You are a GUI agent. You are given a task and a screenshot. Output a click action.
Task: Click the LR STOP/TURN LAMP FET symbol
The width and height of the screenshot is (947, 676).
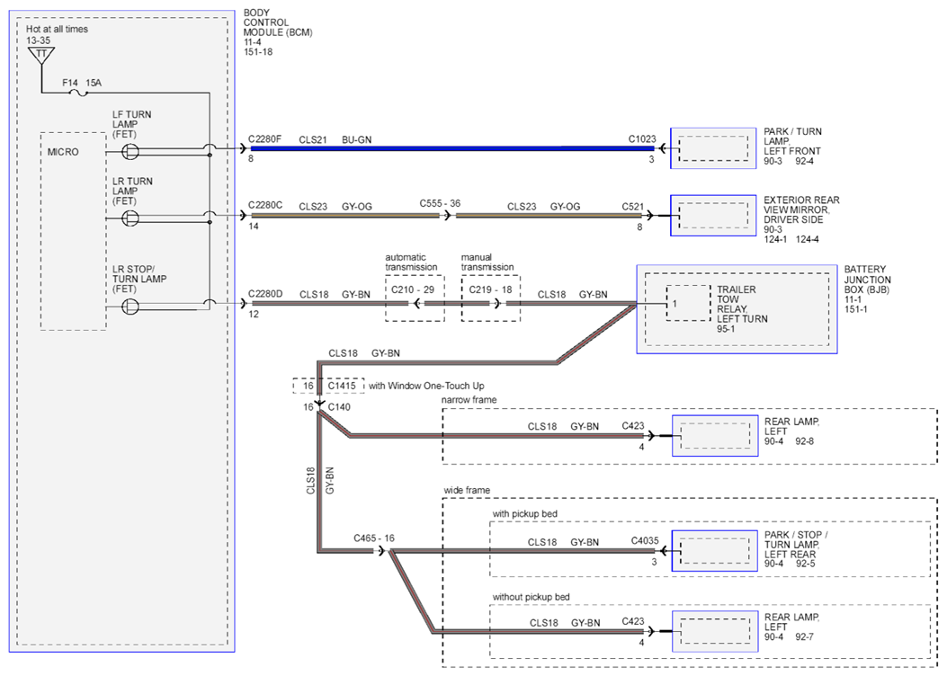[x=130, y=307]
